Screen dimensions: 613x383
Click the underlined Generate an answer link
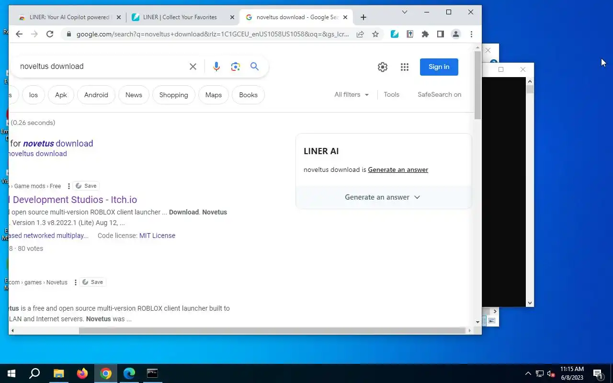(398, 169)
